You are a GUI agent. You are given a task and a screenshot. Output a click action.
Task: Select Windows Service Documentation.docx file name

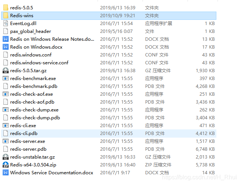coord(52,172)
